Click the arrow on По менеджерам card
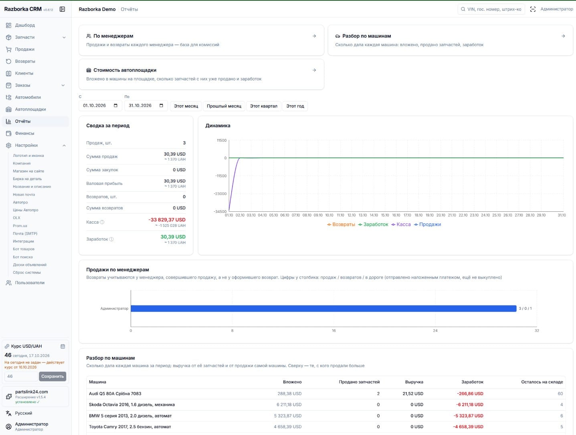 (314, 36)
